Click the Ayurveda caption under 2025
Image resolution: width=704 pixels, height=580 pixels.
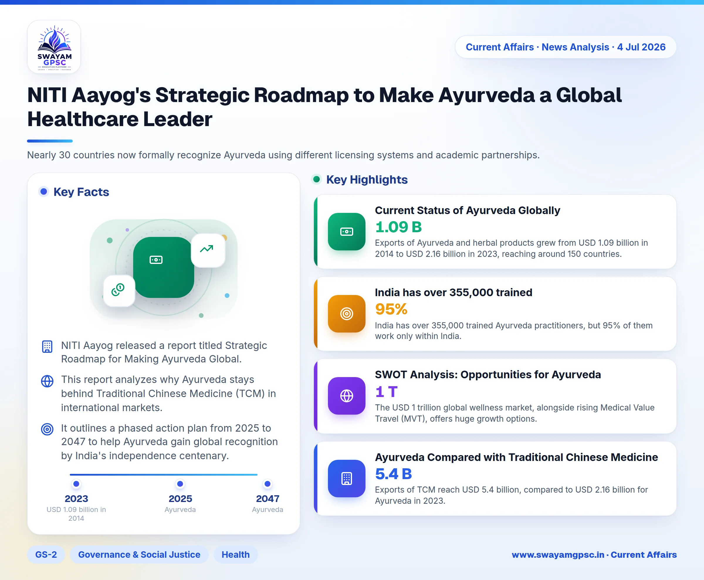point(180,510)
